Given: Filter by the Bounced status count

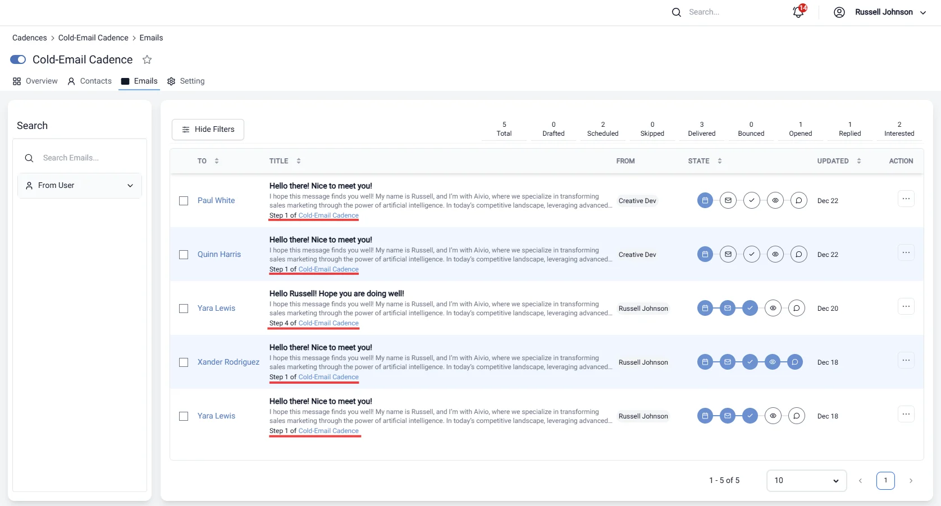Looking at the screenshot, I should tap(751, 129).
